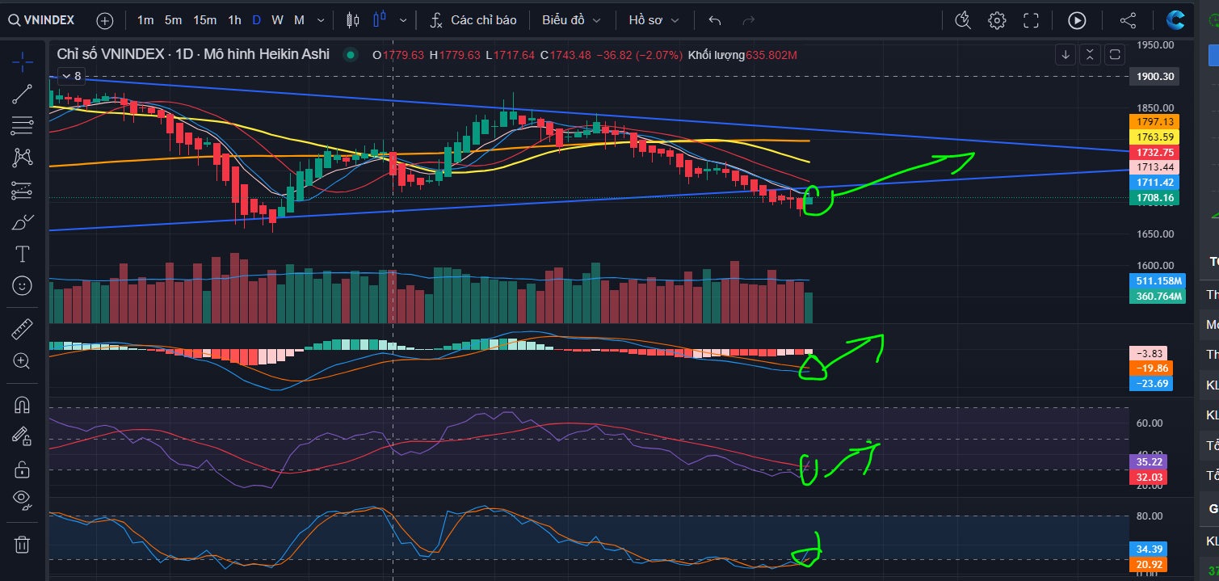Viewport: 1219px width, 581px height.
Task: Toggle magnet mode for drawings
Action: (23, 405)
